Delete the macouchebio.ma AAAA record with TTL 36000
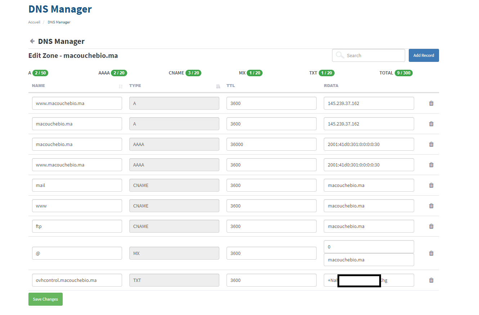This screenshot has height=315, width=479. (431, 145)
